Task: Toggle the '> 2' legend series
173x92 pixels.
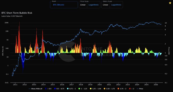Action: 132,89
